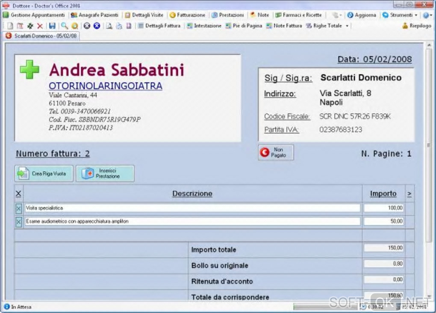Click the 100,00 amount field
Viewport: 436px width, 313px height.
[x=384, y=208]
